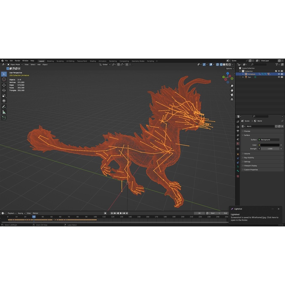Image resolution: width=285 pixels, height=285 pixels.
Task: Select the Transform tool
Action: point(4,101)
